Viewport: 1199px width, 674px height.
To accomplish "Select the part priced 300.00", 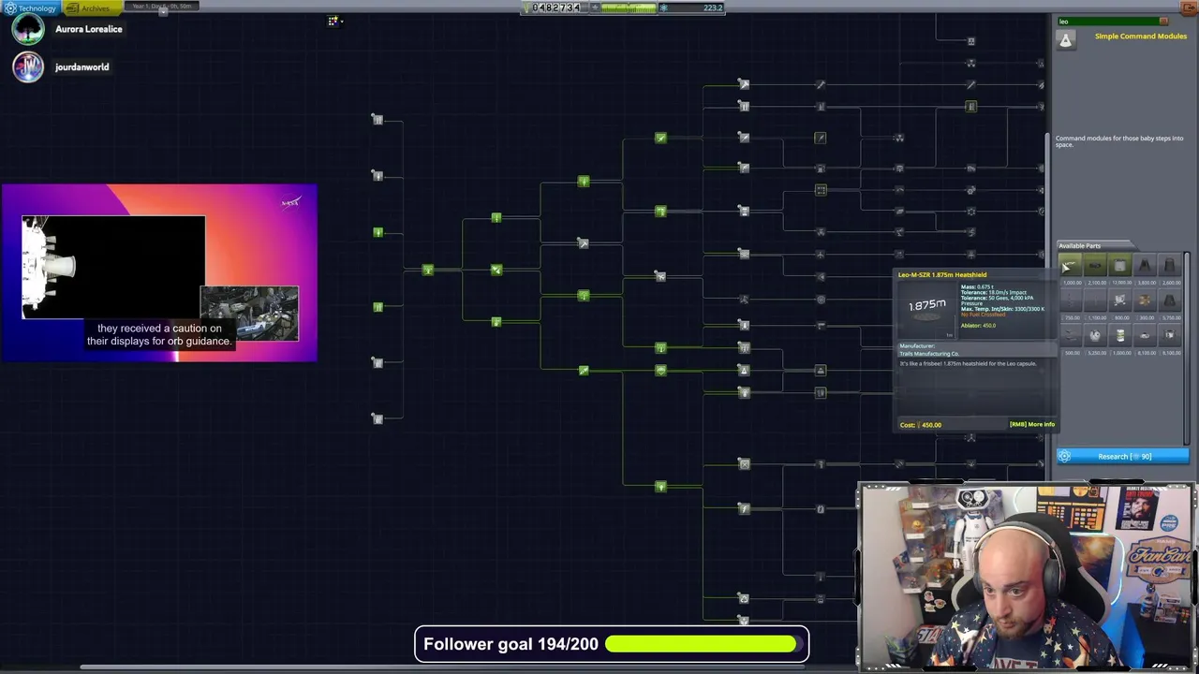I will (x=1145, y=300).
